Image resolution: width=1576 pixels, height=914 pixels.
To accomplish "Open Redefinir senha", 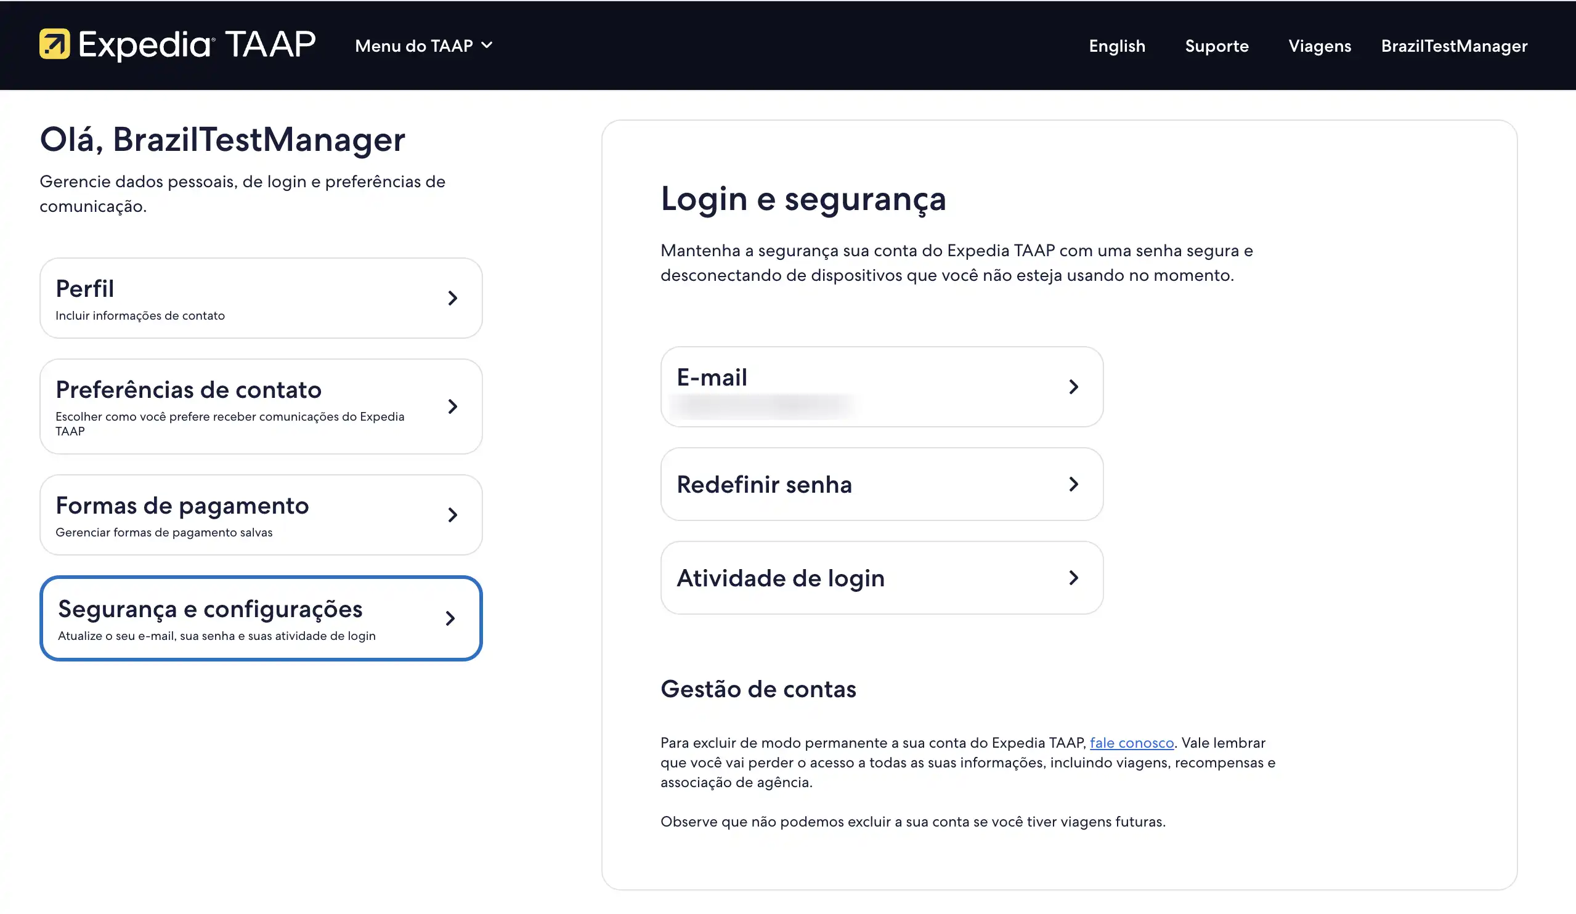I will 882,485.
